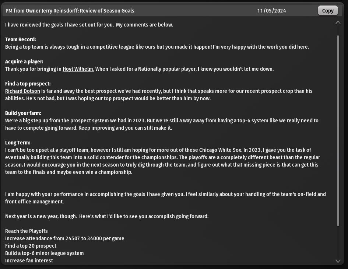
Task: Select the 'Long Term:' heading
Action: pos(18,143)
